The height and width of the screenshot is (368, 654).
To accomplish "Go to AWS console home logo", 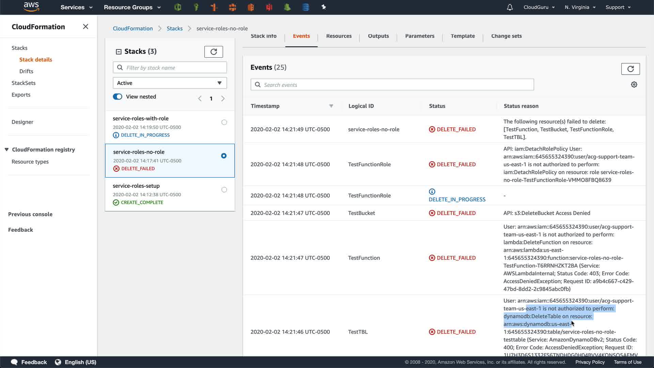I will pyautogui.click(x=31, y=7).
